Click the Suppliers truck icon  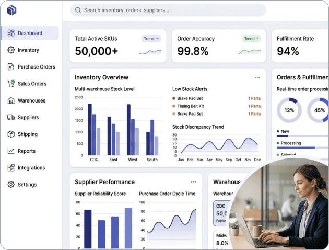click(11, 117)
